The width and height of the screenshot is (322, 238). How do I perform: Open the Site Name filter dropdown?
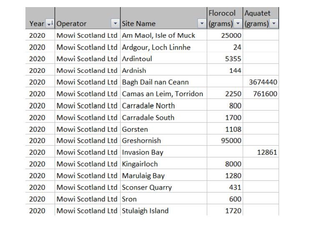coord(202,24)
